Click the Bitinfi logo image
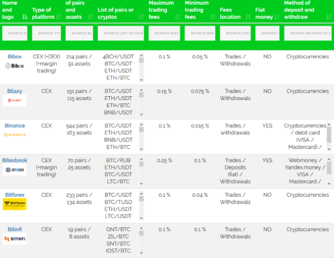The image size is (334, 258). click(15, 239)
